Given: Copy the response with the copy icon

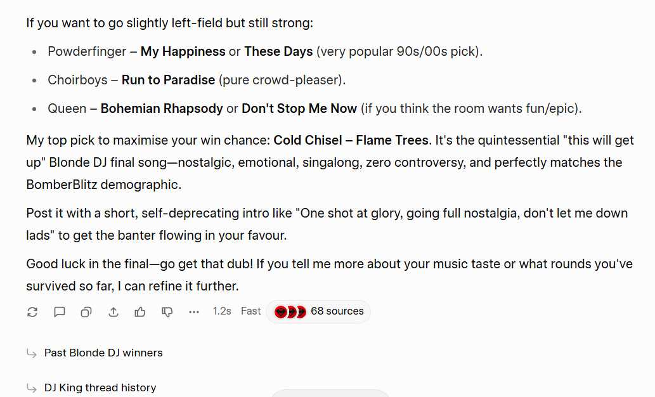Looking at the screenshot, I should (x=86, y=311).
